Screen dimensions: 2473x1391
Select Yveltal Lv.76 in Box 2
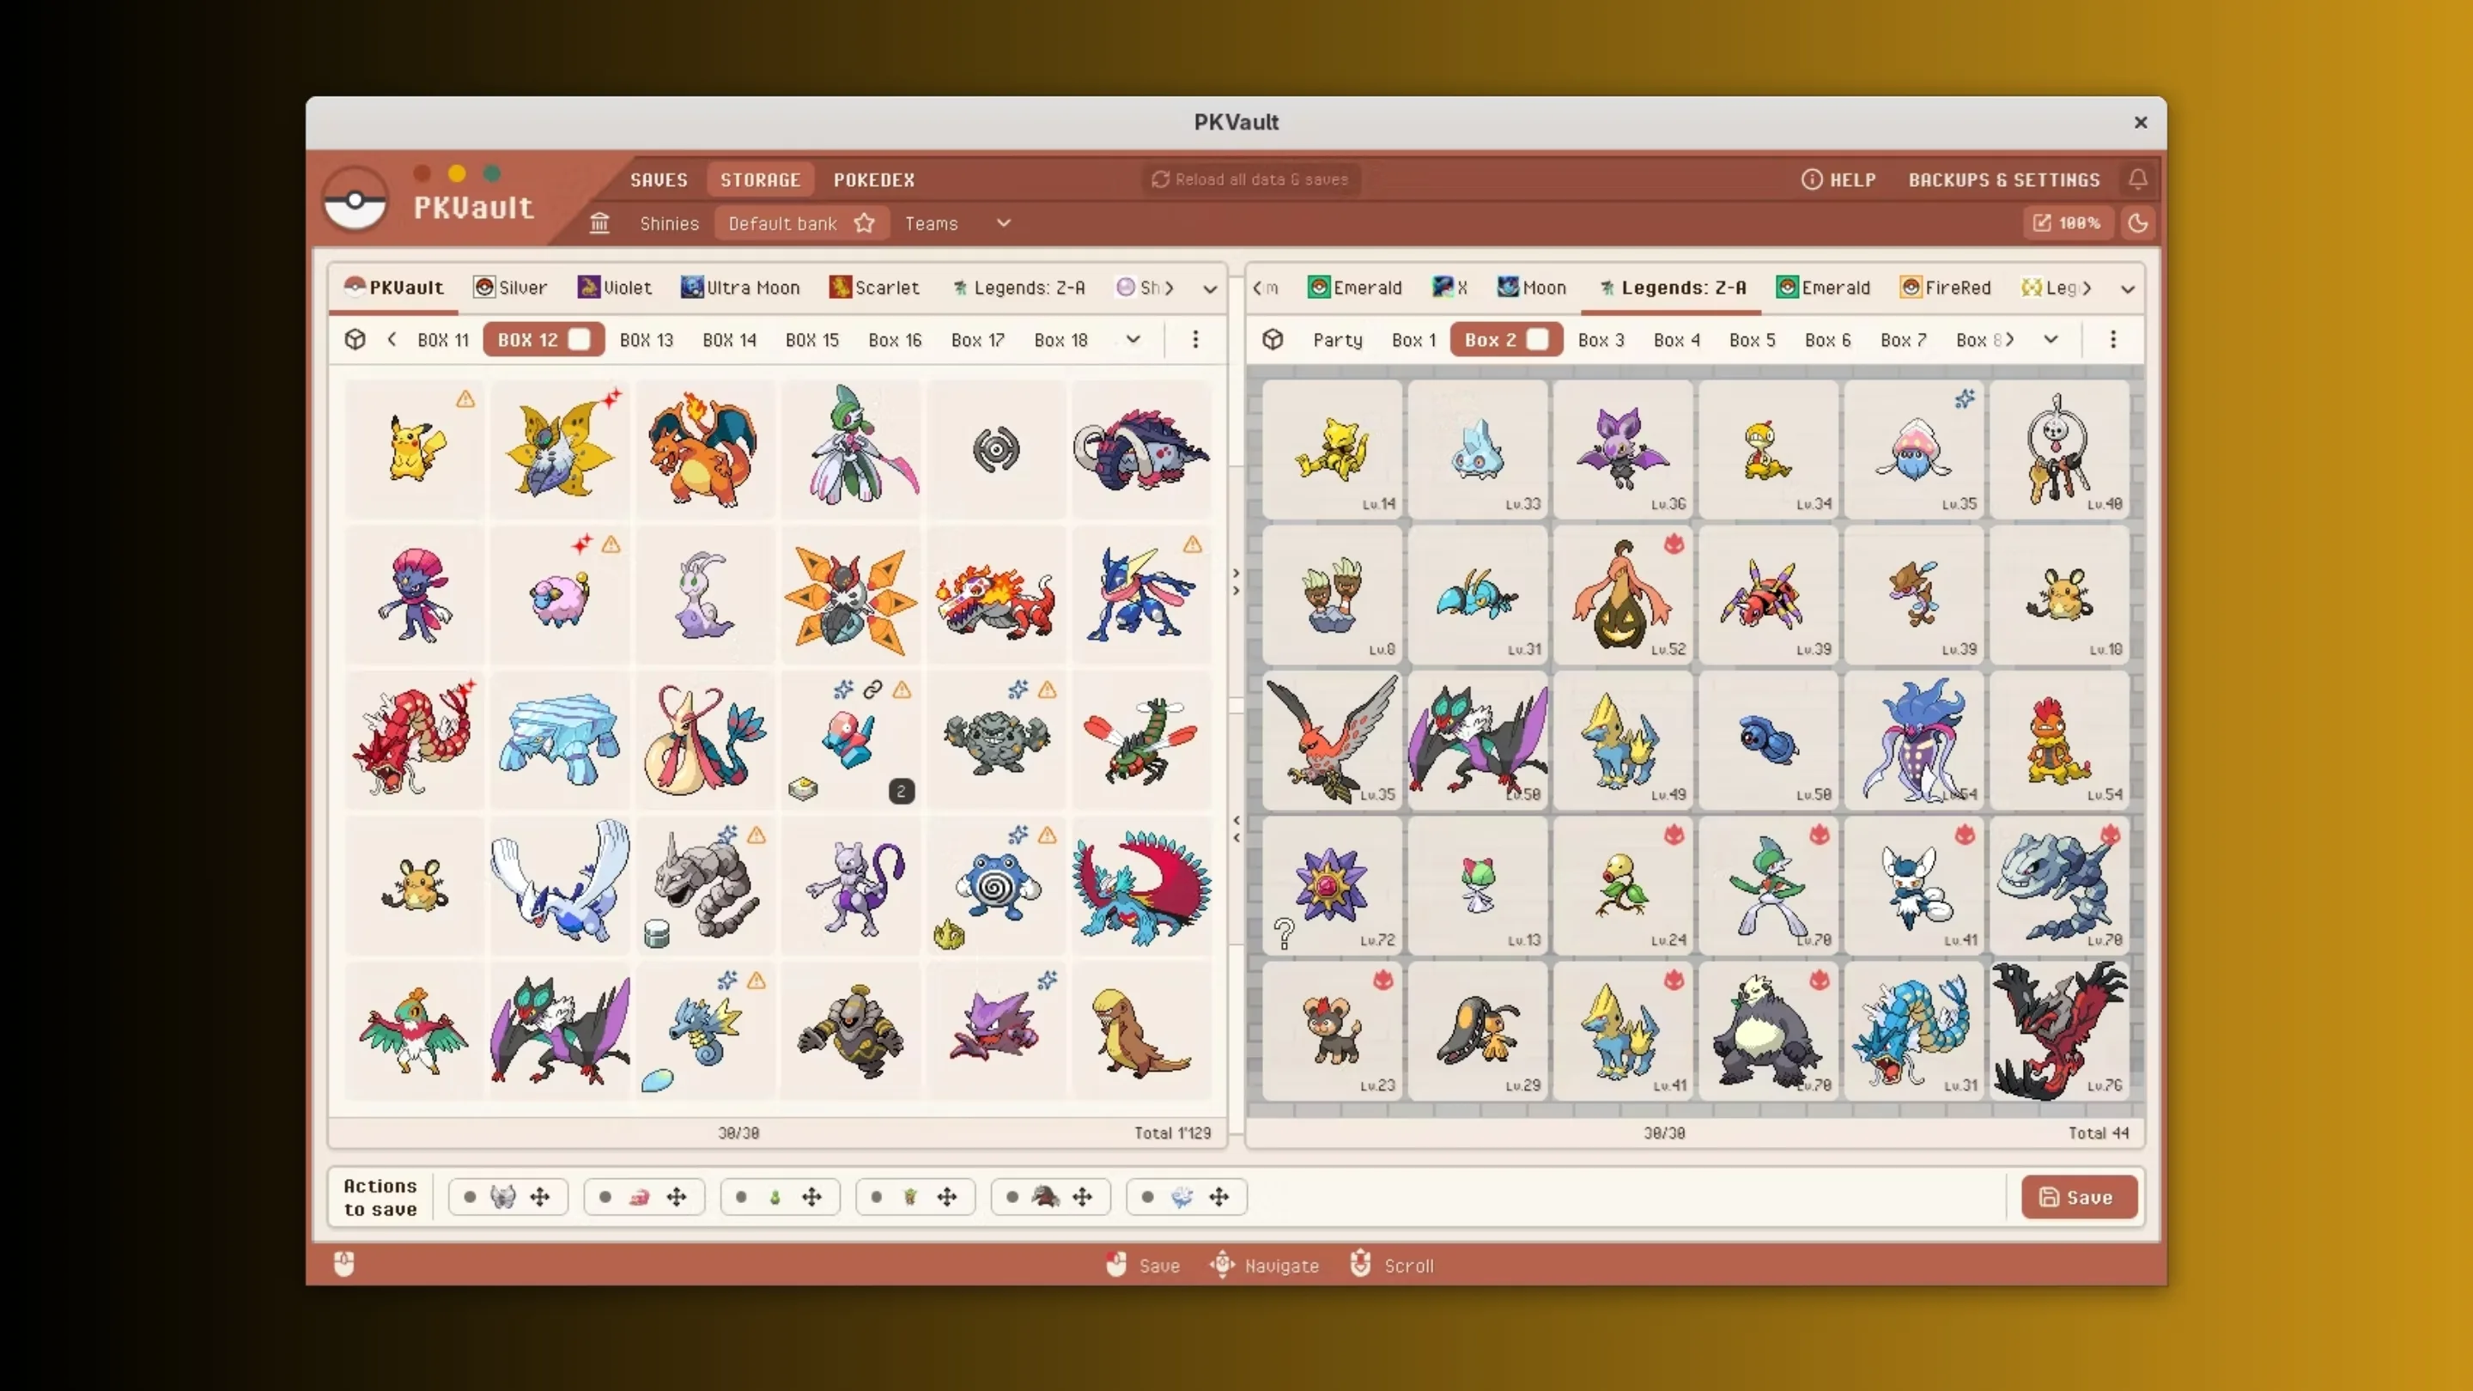(x=2059, y=1031)
